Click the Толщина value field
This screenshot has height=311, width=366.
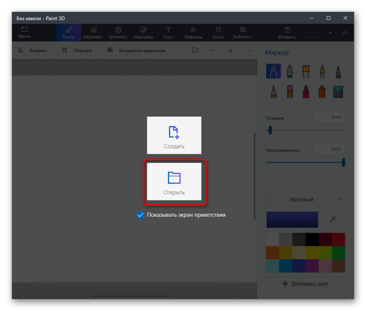[x=329, y=117]
